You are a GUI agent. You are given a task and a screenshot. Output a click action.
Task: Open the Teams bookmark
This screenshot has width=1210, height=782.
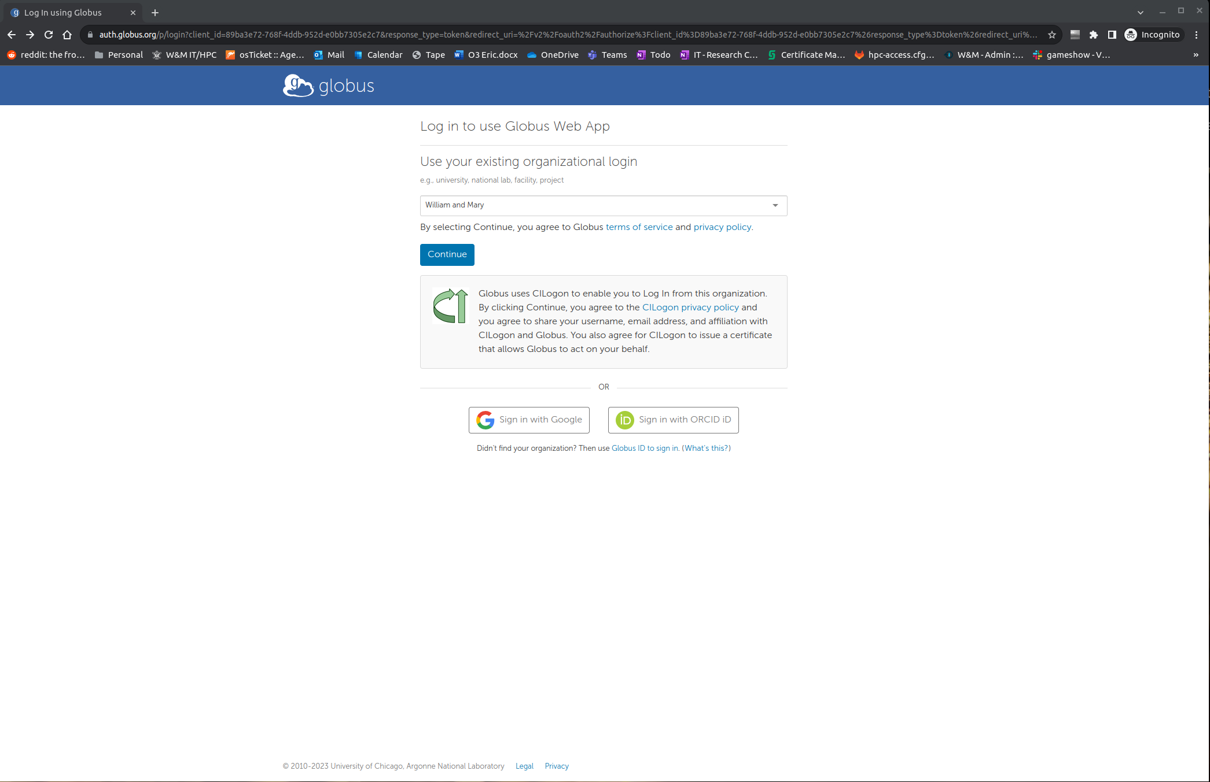pos(608,55)
